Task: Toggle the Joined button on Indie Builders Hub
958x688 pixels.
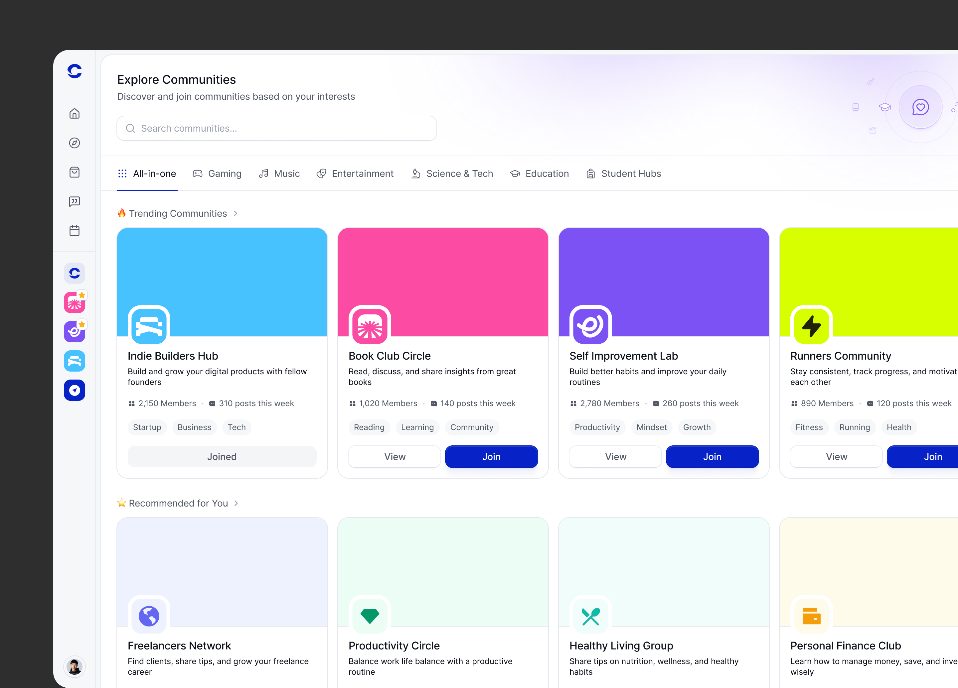Action: pos(222,457)
